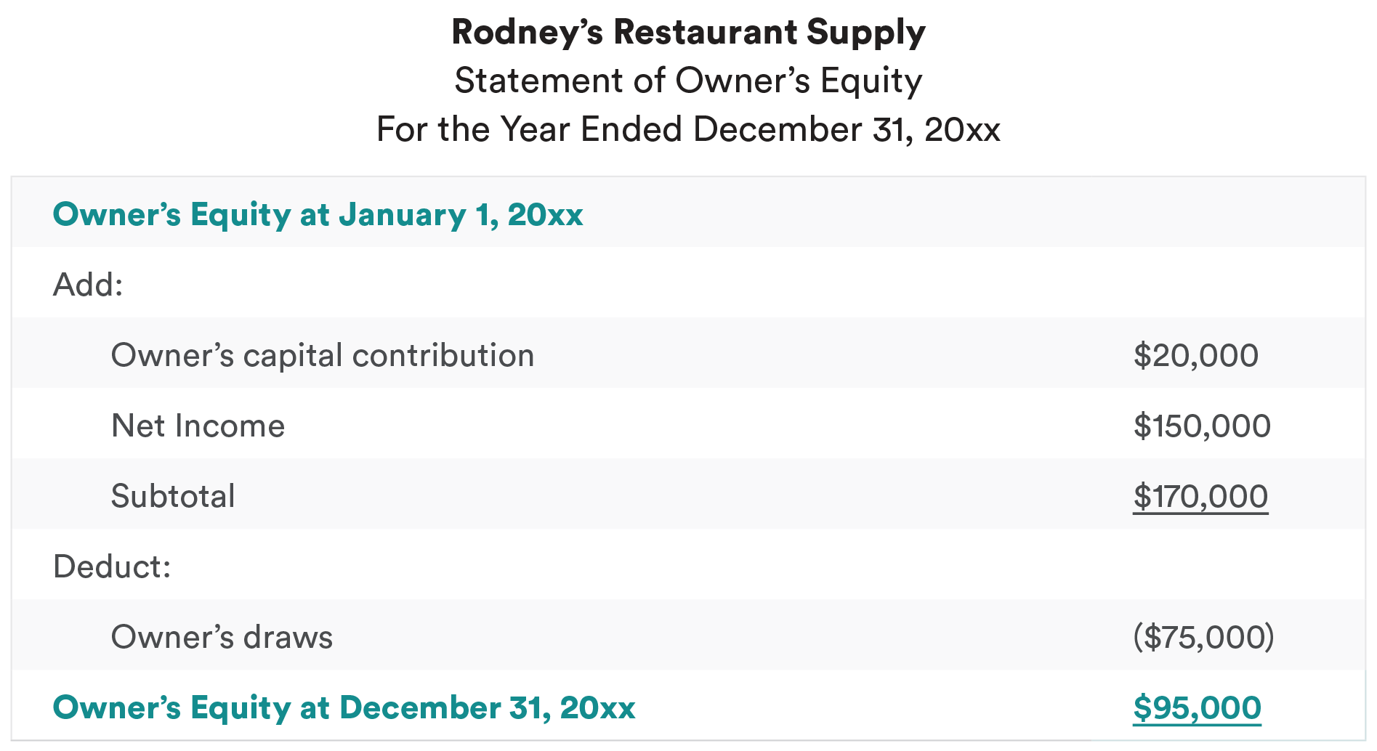Image resolution: width=1377 pixels, height=751 pixels.
Task: Click the word Ended in the period line
Action: [x=631, y=129]
